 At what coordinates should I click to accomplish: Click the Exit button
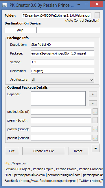coord(12,151)
